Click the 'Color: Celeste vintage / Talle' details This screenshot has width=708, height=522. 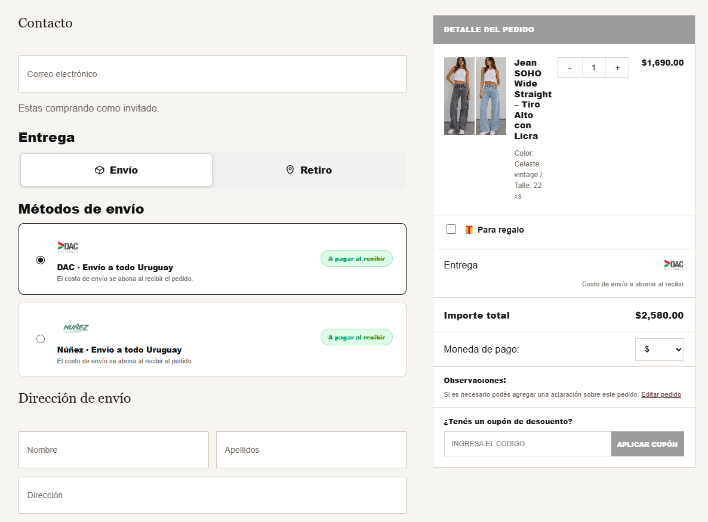coord(528,175)
